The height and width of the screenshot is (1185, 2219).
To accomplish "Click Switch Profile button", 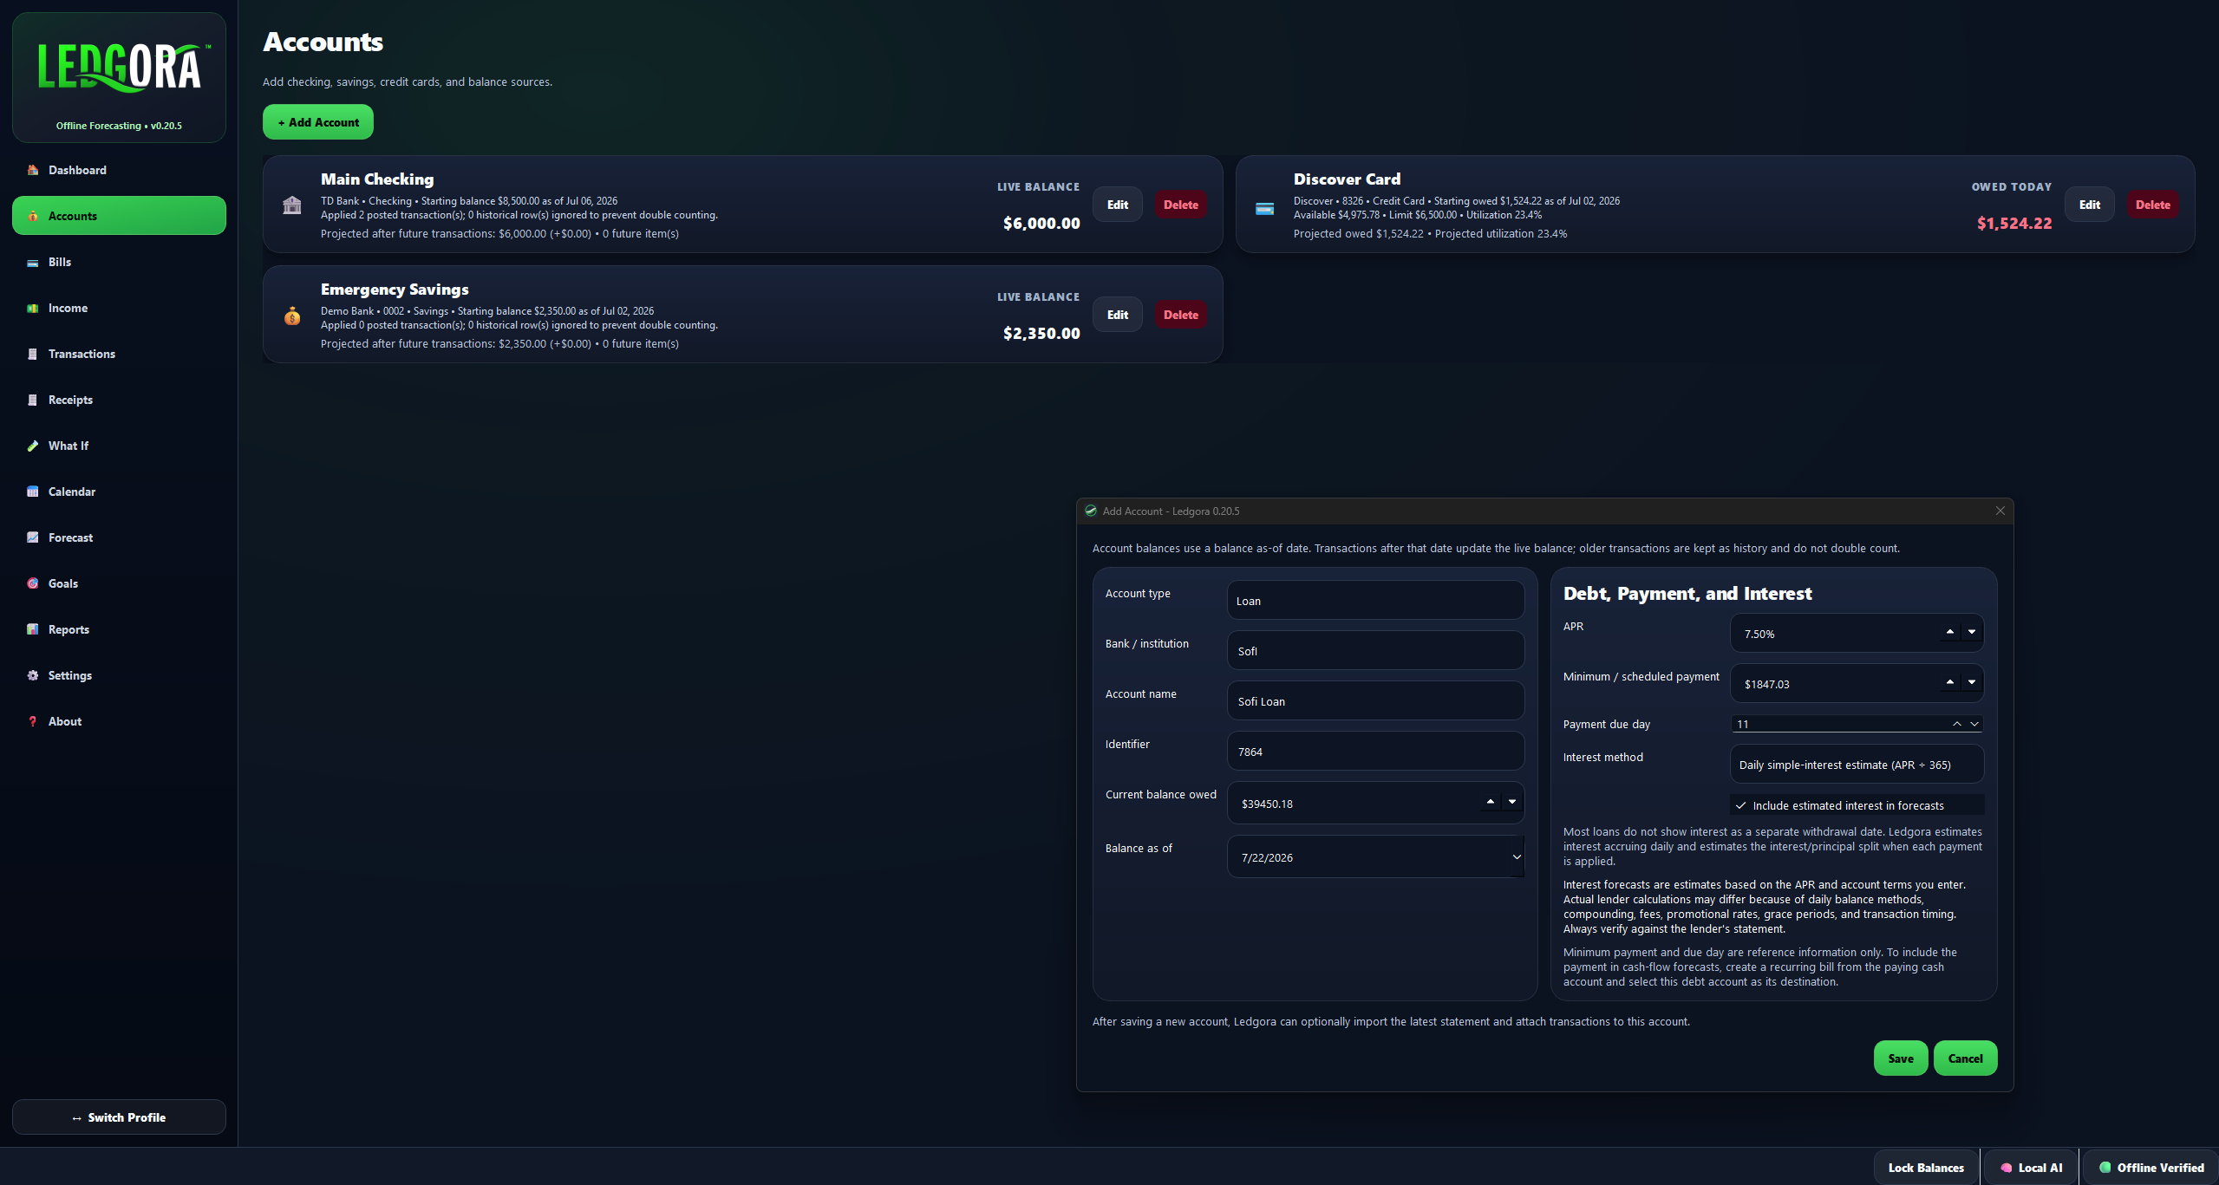I will click(119, 1117).
